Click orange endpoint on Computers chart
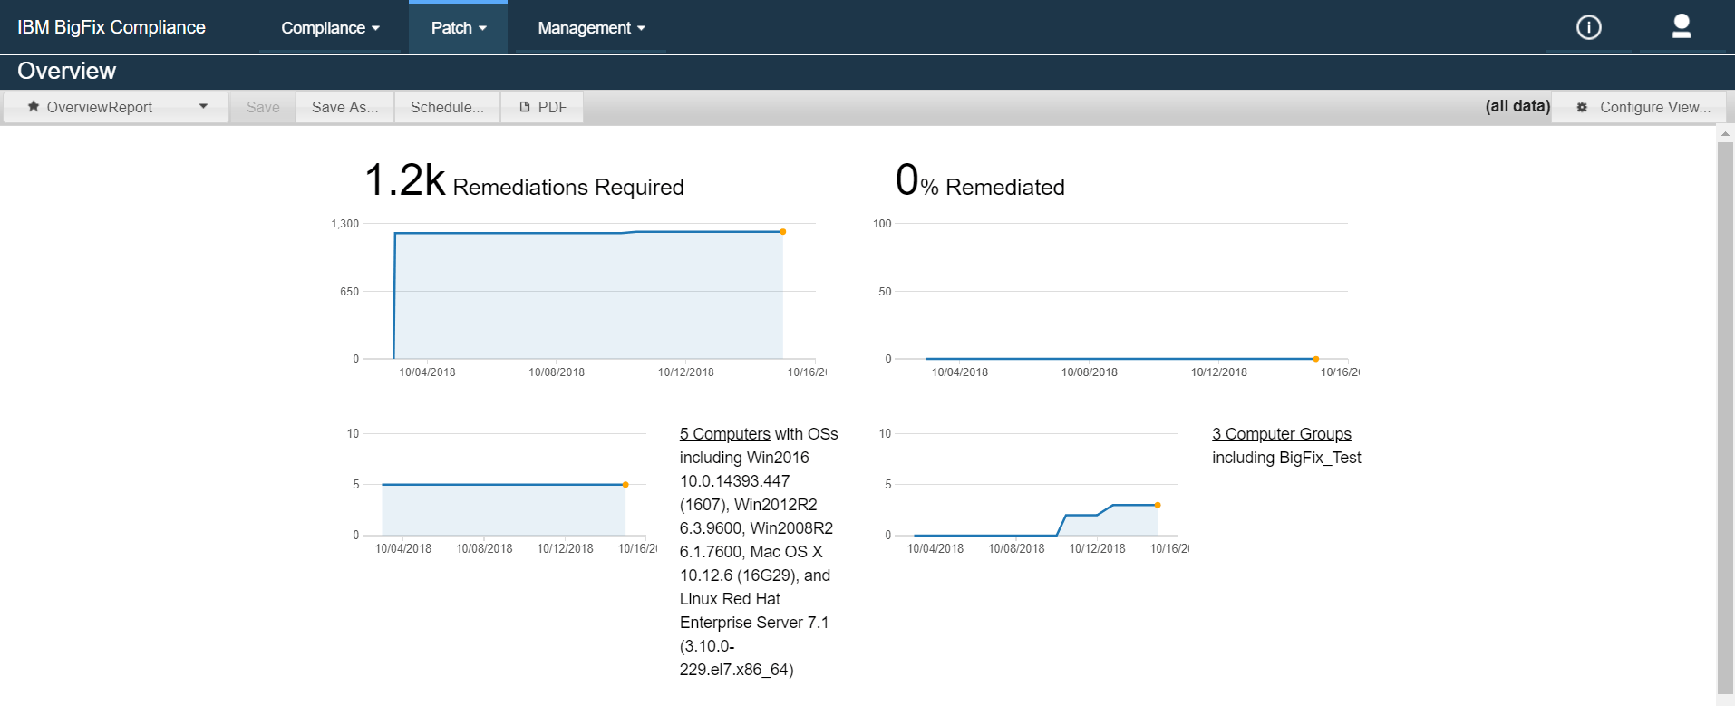Screen dimensions: 1735x706 coord(625,485)
